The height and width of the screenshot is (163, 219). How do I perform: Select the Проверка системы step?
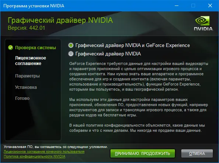[x=35, y=48]
